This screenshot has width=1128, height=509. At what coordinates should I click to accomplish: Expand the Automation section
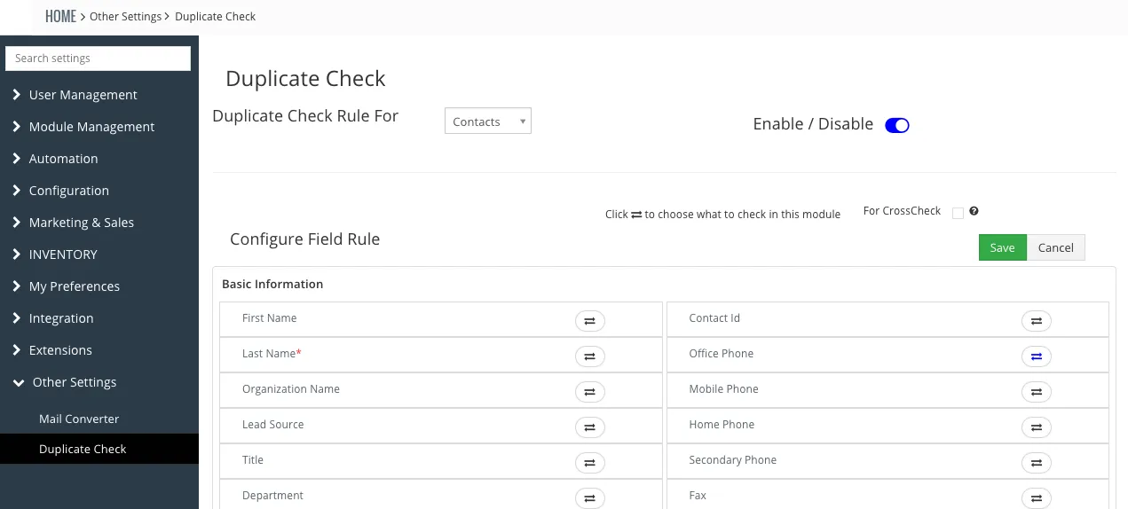pyautogui.click(x=63, y=159)
